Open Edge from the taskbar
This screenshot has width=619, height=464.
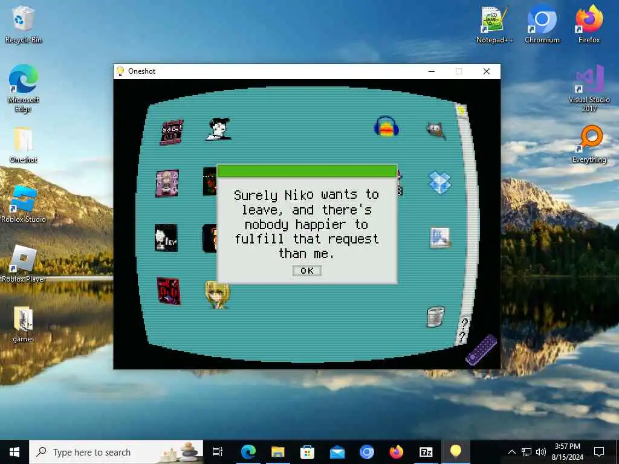(248, 452)
